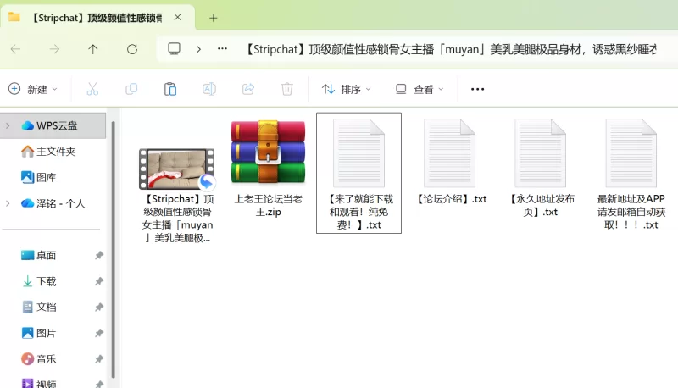Viewport: 678px width, 388px height.
Task: Click the Cut scissors icon in toolbar
Action: (x=92, y=89)
